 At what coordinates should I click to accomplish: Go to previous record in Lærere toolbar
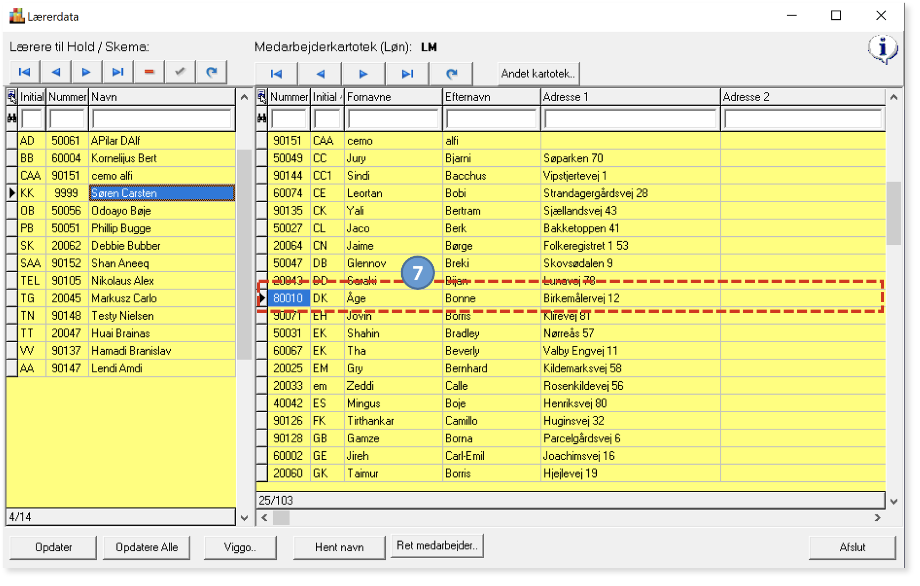pyautogui.click(x=56, y=72)
